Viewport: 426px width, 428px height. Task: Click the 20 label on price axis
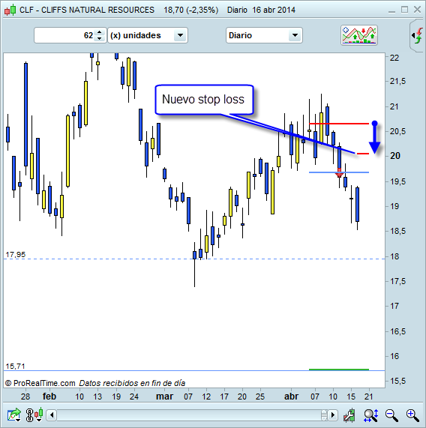395,156
